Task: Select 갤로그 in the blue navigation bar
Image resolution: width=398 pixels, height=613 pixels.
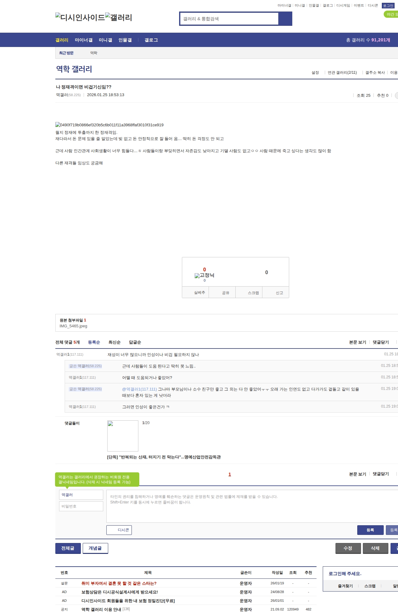Action: [151, 40]
